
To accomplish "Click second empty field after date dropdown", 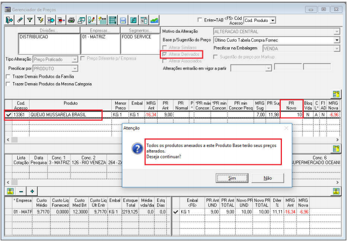I will (x=317, y=67).
